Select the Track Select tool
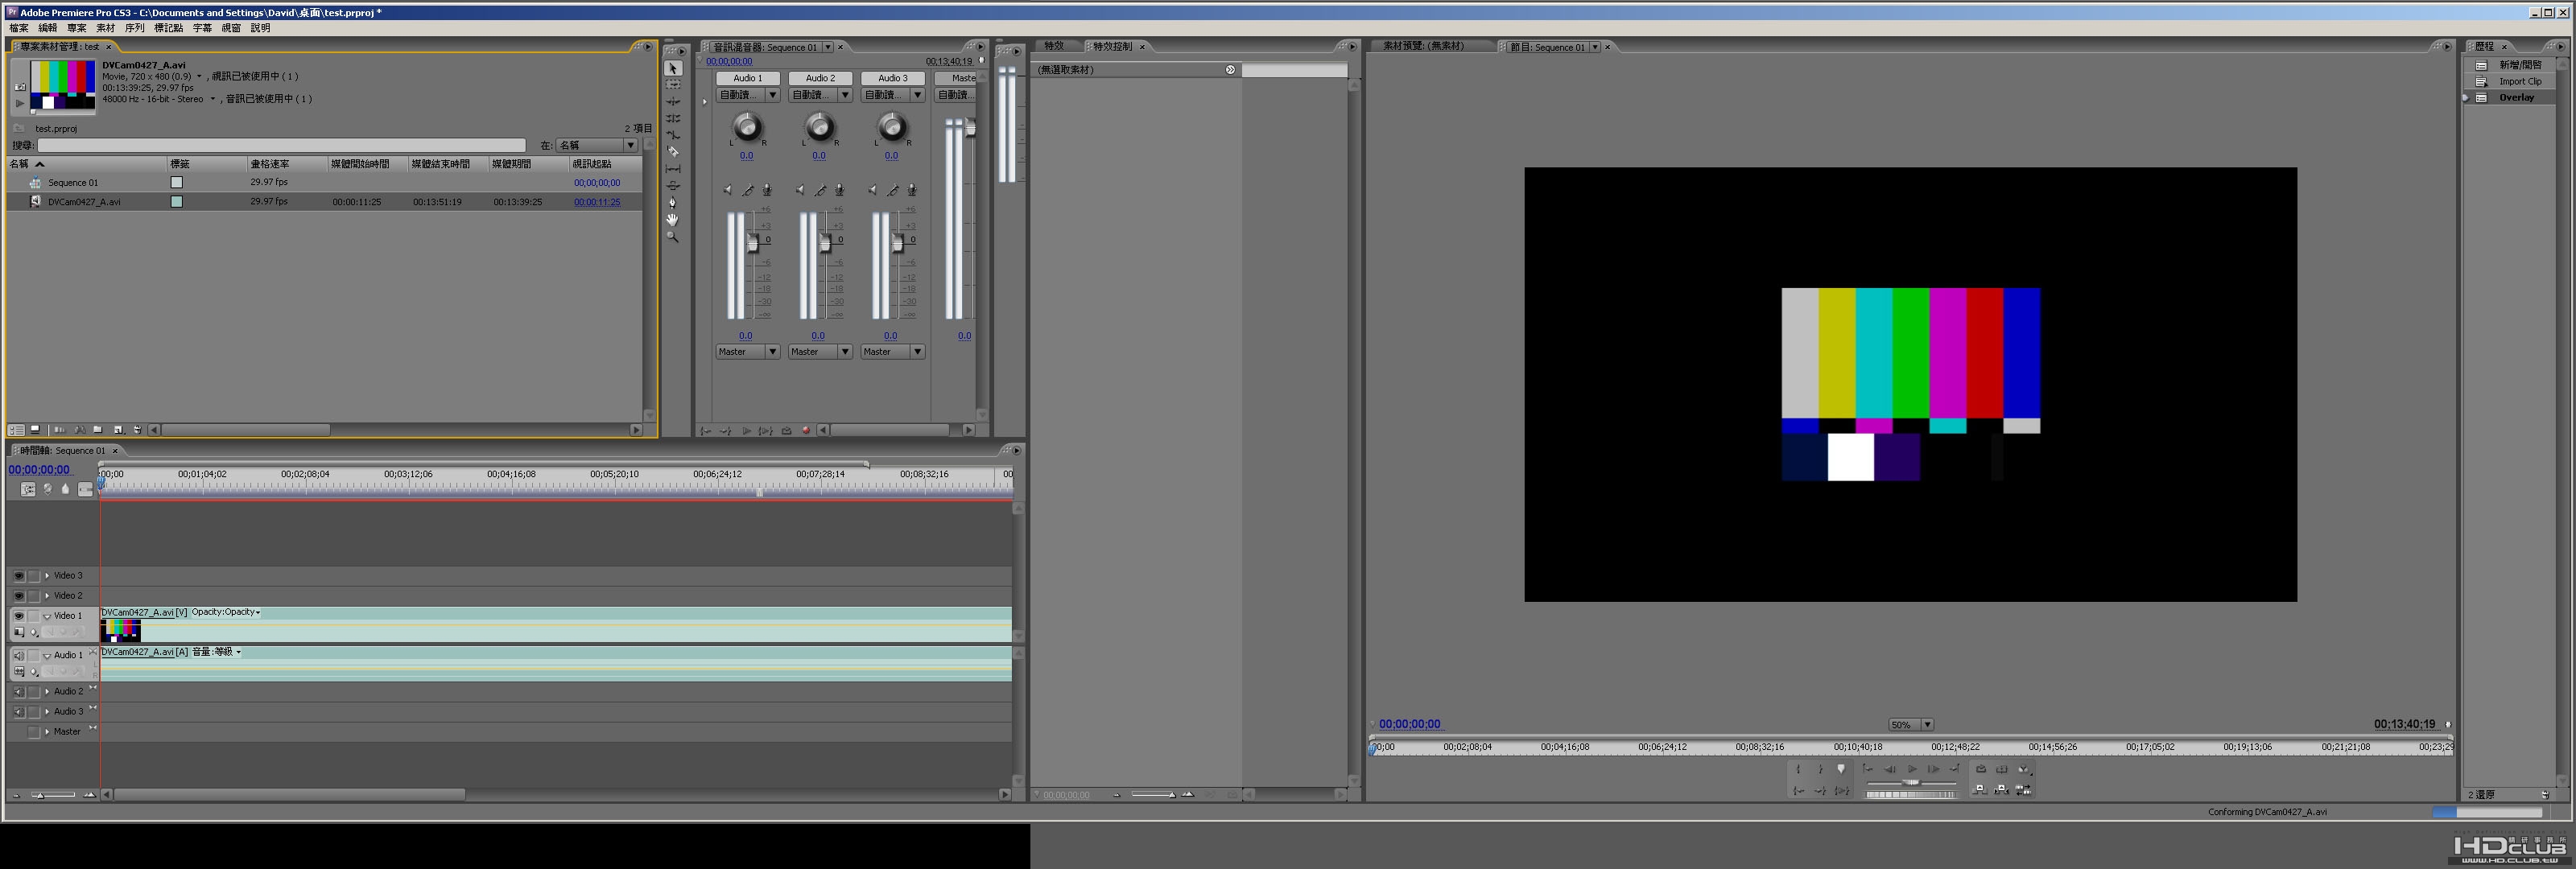The image size is (2576, 869). [673, 85]
